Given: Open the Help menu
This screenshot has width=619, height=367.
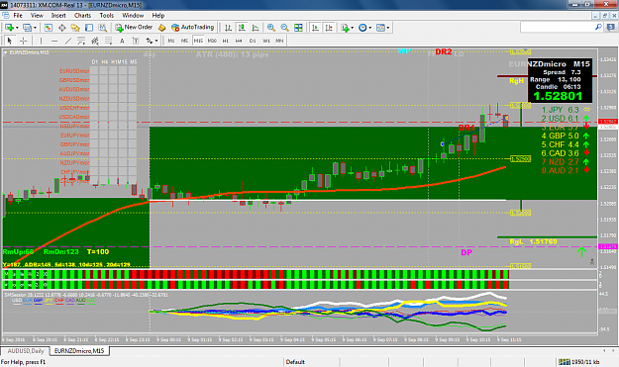Looking at the screenshot, I should (157, 16).
